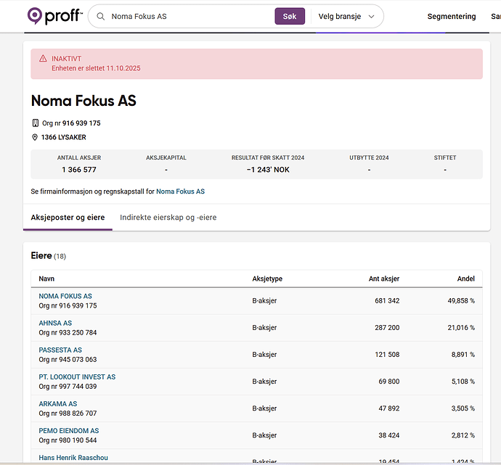Open the PASSESTA AS owner link
The image size is (501, 465).
tap(60, 350)
